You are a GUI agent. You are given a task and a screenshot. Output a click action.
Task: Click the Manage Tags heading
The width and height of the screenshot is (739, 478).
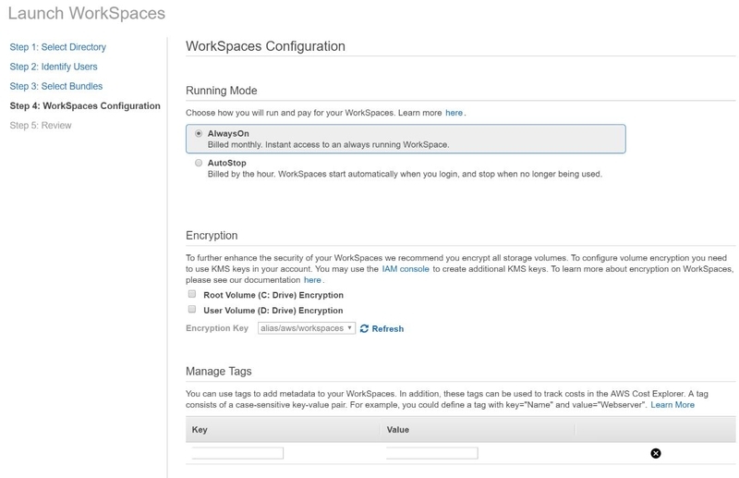[x=219, y=372]
